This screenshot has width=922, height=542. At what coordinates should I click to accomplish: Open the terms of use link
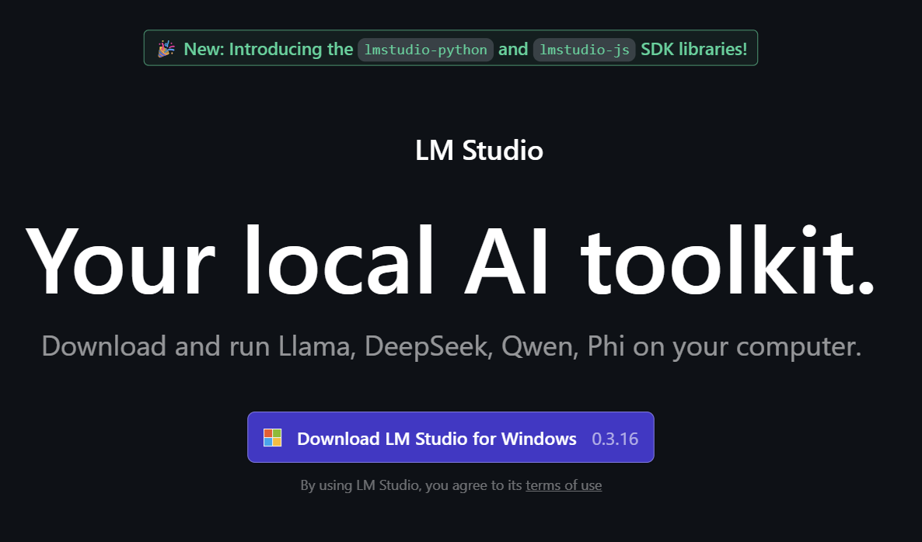(564, 485)
